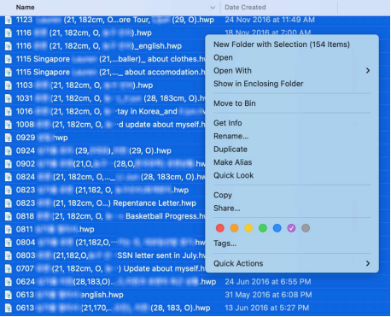This screenshot has height=317, width=391.
Task: Choose Move to Bin from context menu
Action: pos(235,103)
